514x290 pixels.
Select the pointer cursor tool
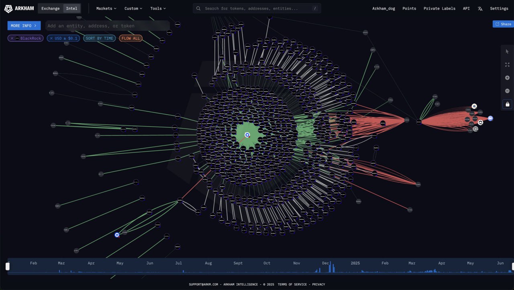tap(507, 51)
